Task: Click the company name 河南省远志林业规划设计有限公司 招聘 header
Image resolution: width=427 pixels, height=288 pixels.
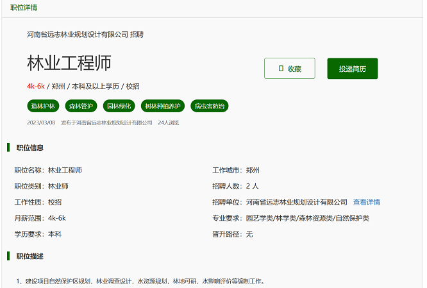Action: coord(85,35)
